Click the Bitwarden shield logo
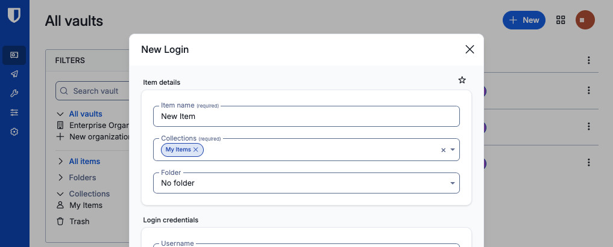Screen dimensions: 613x247 pos(14,15)
